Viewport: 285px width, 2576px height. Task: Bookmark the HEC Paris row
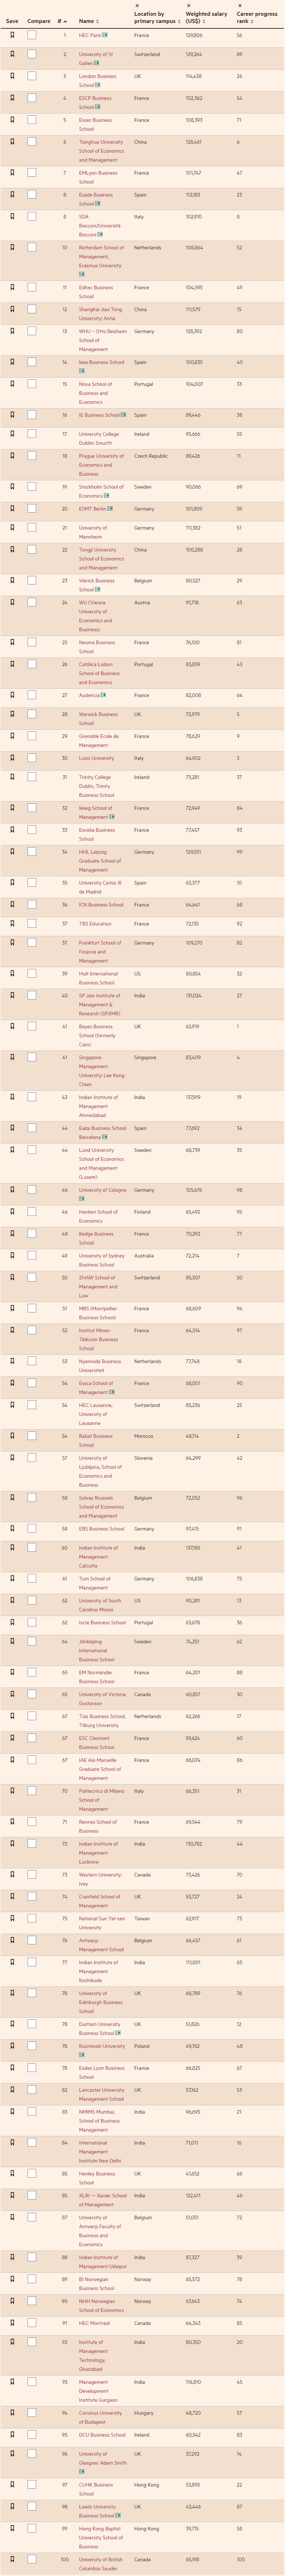[x=12, y=35]
